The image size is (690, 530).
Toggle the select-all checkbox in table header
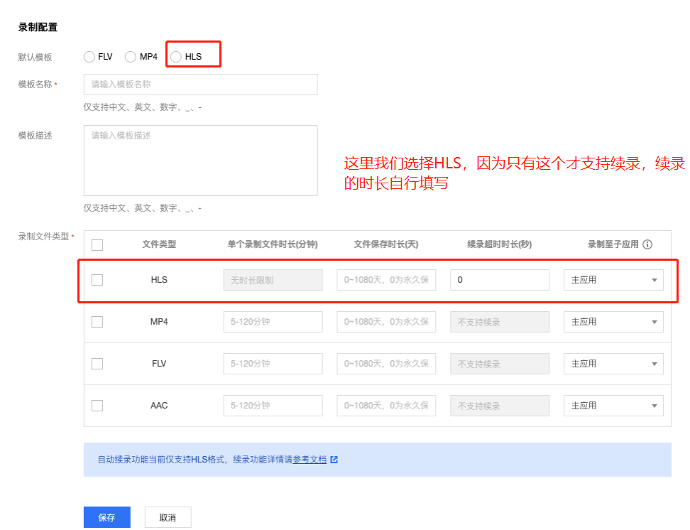coord(97,245)
